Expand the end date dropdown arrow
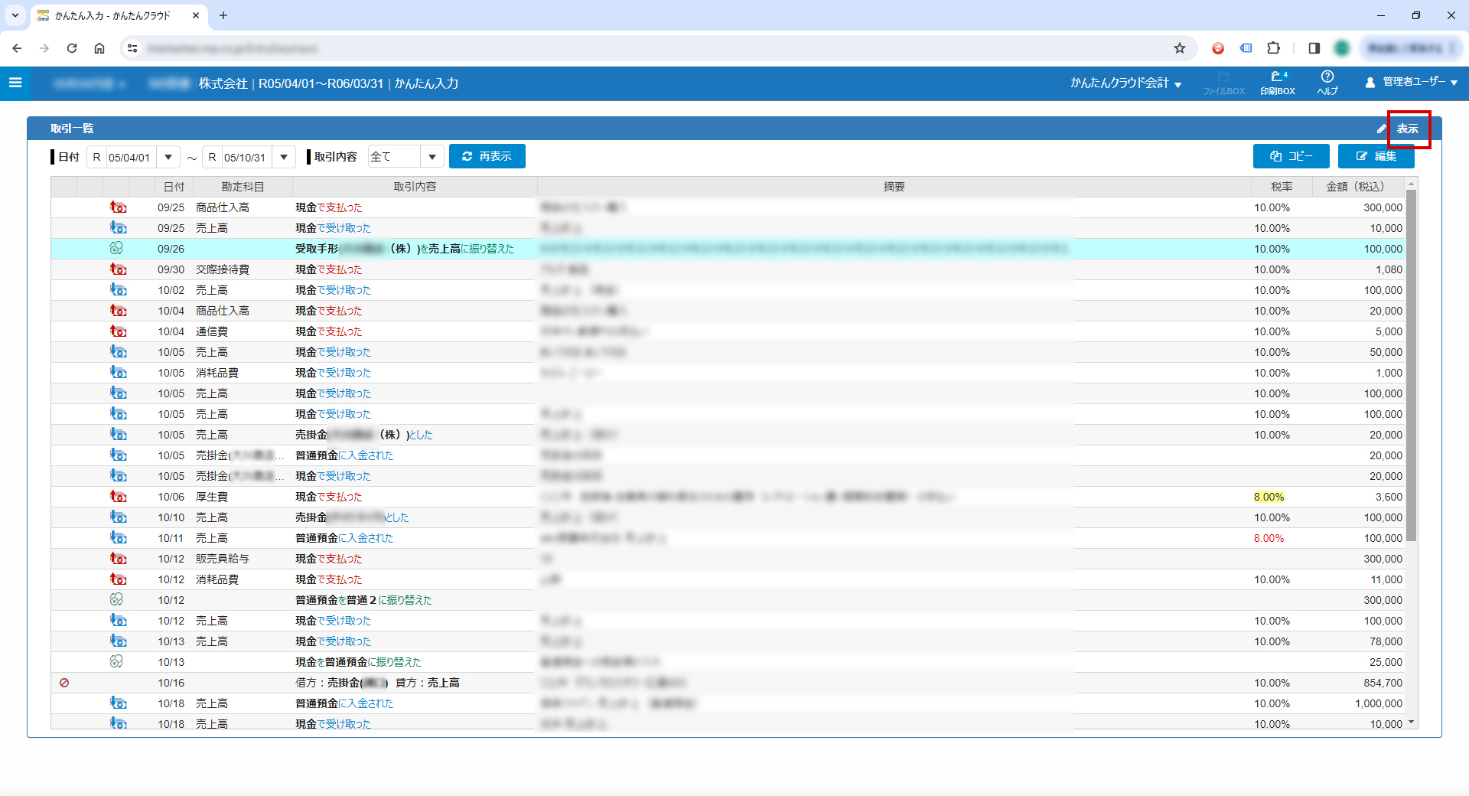 pos(284,157)
